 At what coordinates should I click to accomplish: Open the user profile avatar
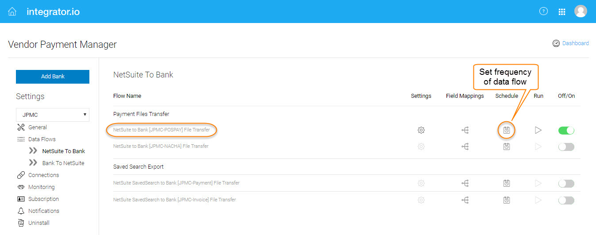coord(581,12)
